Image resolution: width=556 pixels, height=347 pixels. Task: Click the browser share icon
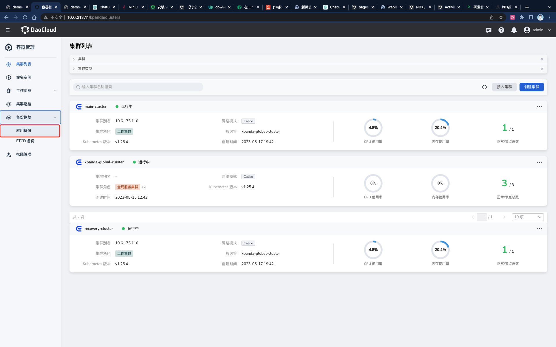coord(492,17)
